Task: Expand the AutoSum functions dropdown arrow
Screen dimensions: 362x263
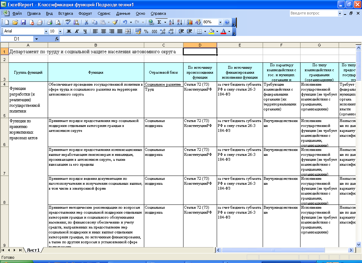Action: tap(165, 22)
